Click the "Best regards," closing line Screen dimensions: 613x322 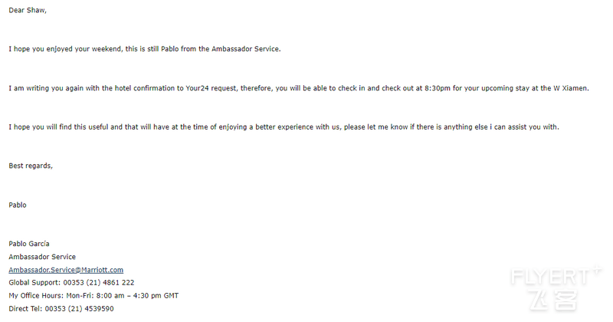31,166
